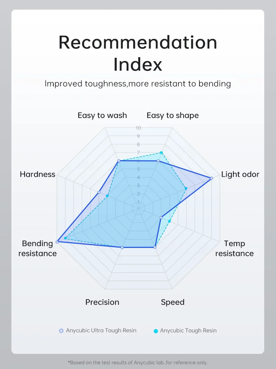Click the Anycubic Tough Resin legend text

point(188,330)
